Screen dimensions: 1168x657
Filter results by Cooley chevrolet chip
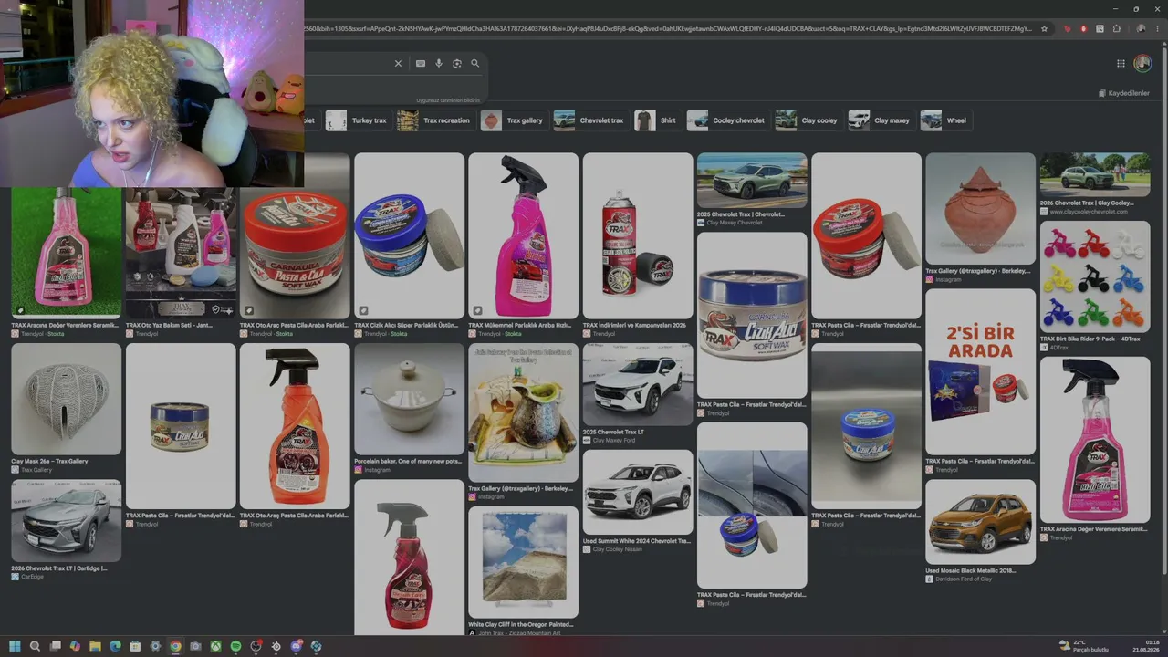coord(727,120)
